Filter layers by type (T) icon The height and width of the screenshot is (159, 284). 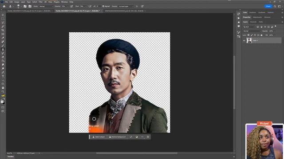click(x=265, y=27)
